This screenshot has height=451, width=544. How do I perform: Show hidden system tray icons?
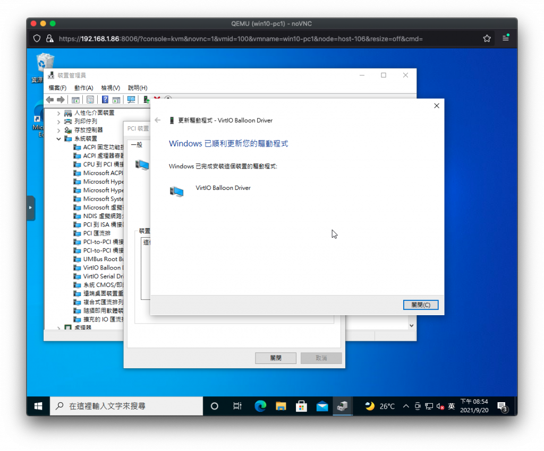(x=406, y=406)
